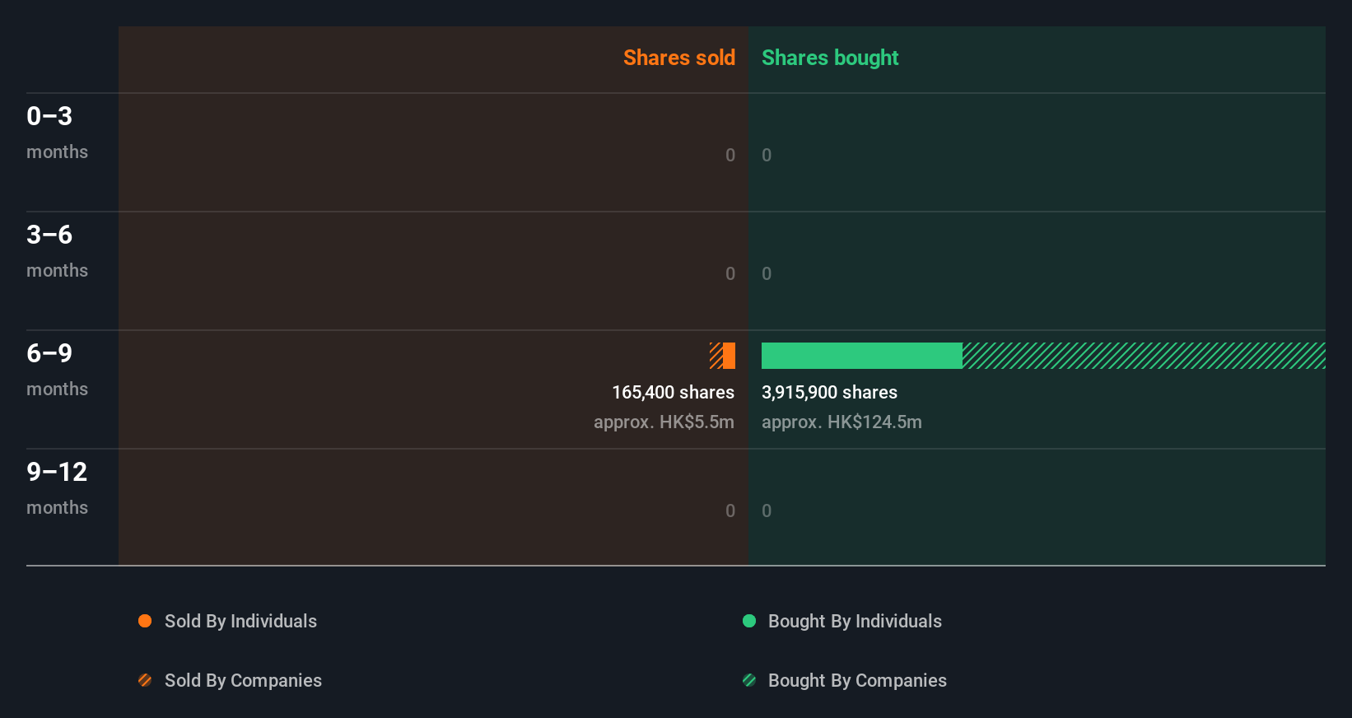Select the Bought By Companies legend label
This screenshot has height=718, width=1352.
pyautogui.click(x=857, y=680)
